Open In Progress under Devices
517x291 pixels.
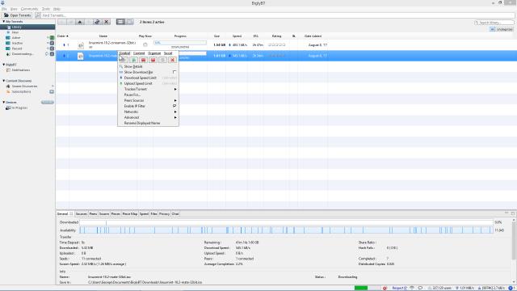(19, 108)
